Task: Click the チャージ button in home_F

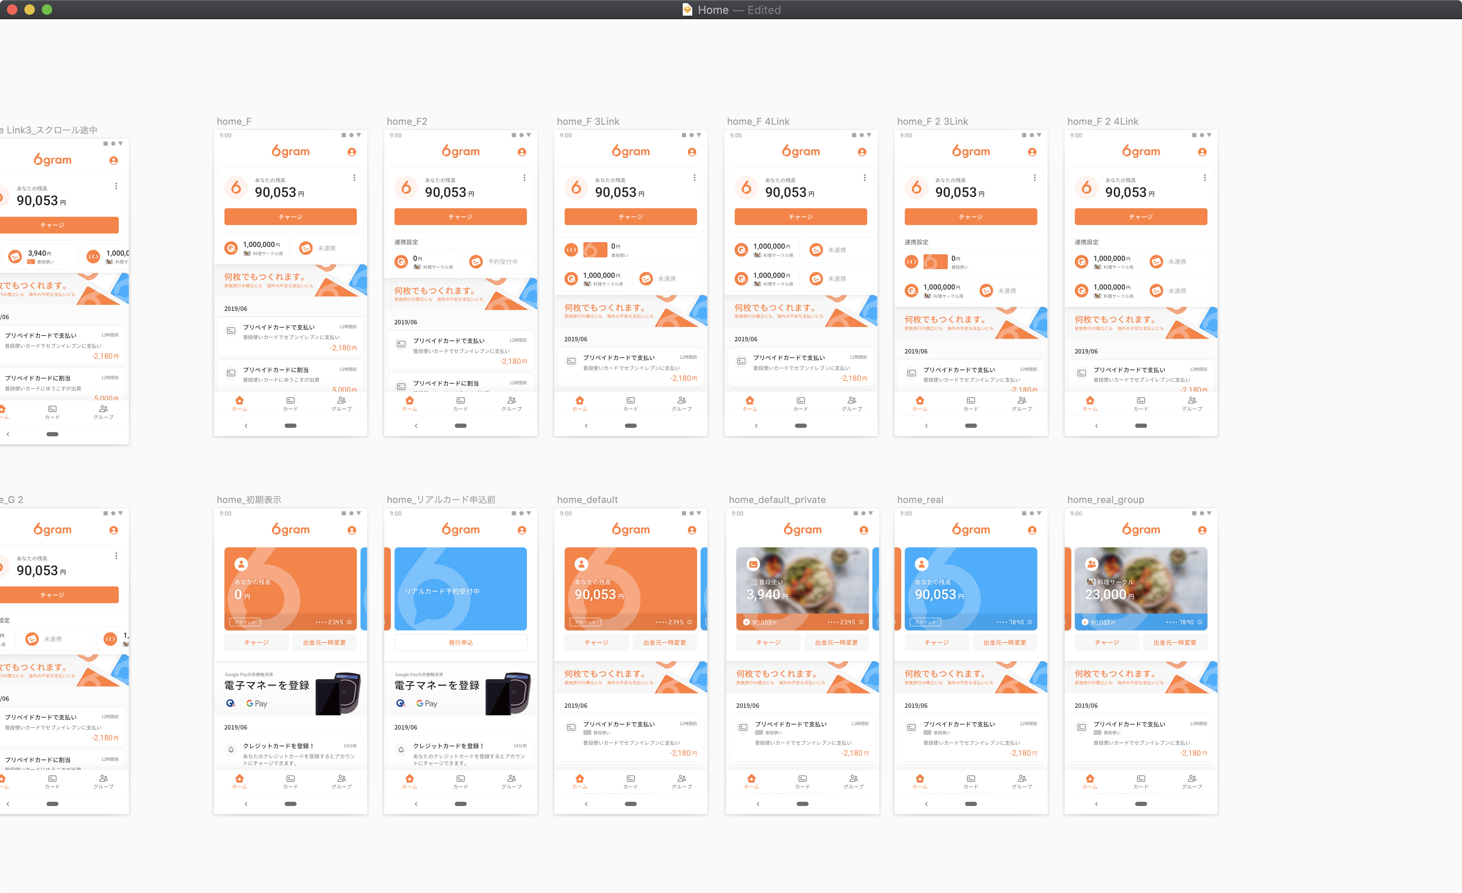Action: coord(290,217)
